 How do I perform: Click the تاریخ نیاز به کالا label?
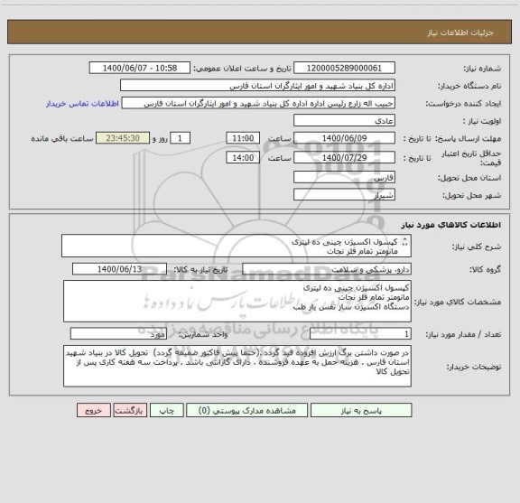coord(200,269)
